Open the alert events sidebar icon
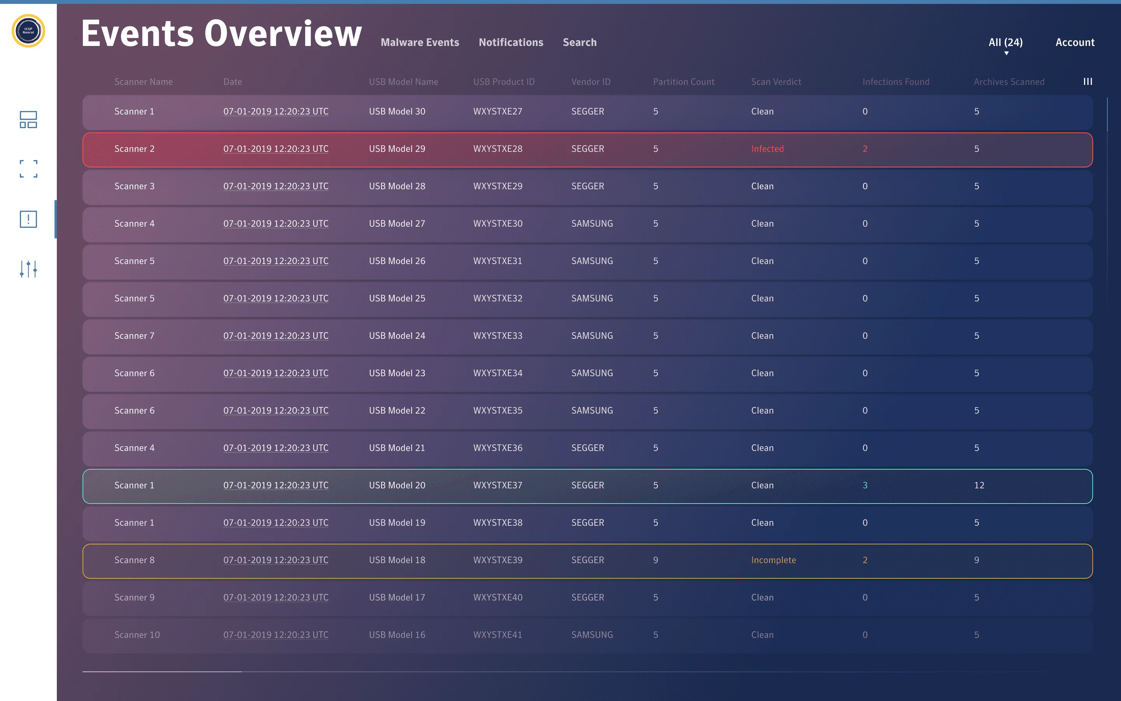Screen dimensions: 1121x701 point(28,219)
